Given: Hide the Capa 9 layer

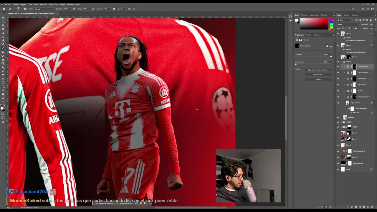Looking at the screenshot, I should coord(338,34).
